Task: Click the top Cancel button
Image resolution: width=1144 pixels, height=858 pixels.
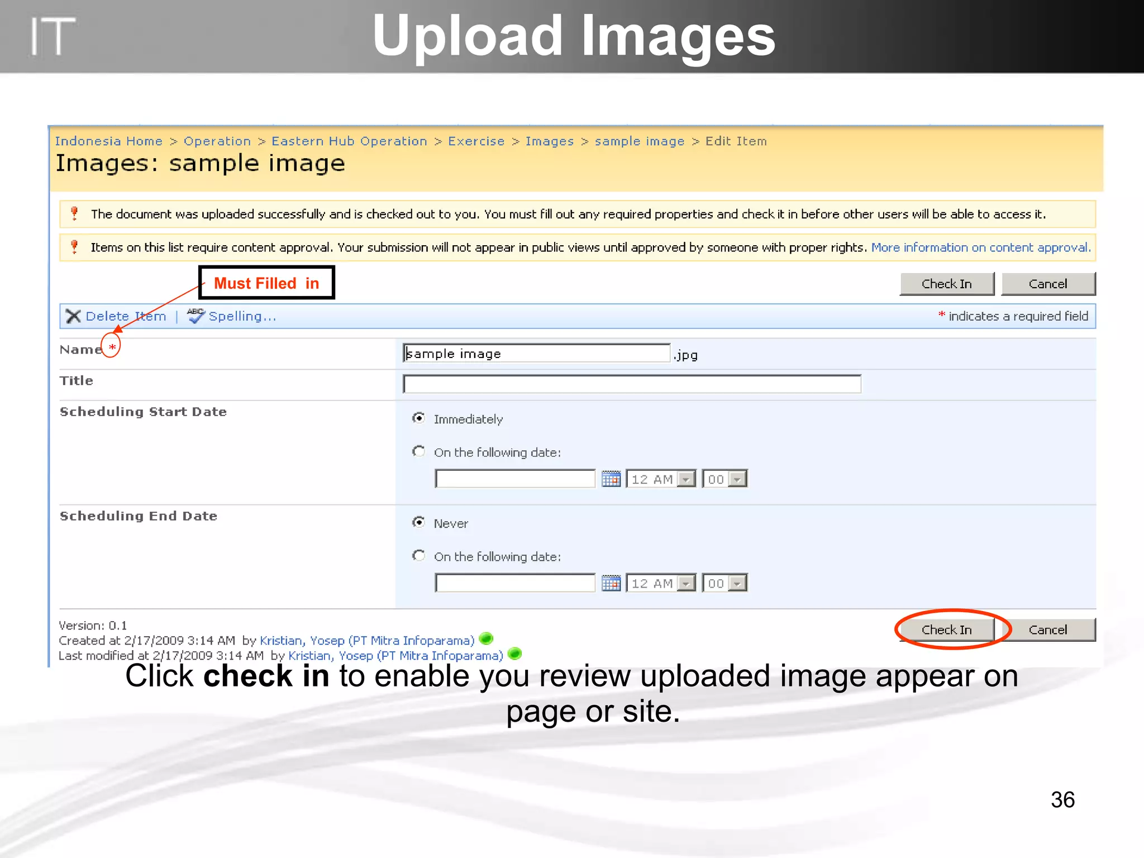Action: coord(1048,284)
